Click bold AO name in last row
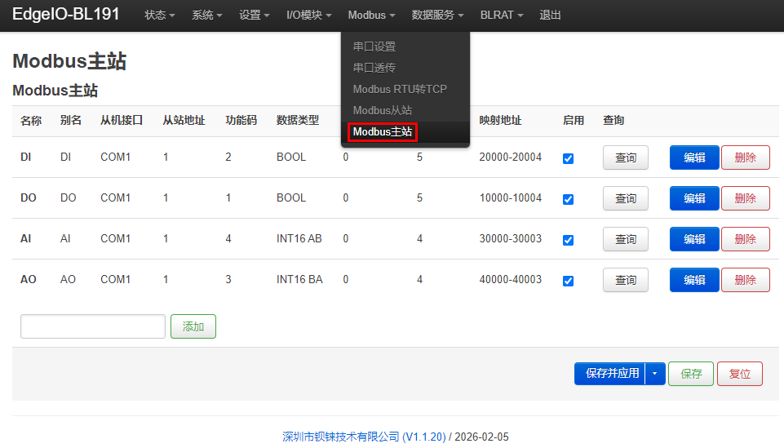784x448 pixels. [x=28, y=280]
